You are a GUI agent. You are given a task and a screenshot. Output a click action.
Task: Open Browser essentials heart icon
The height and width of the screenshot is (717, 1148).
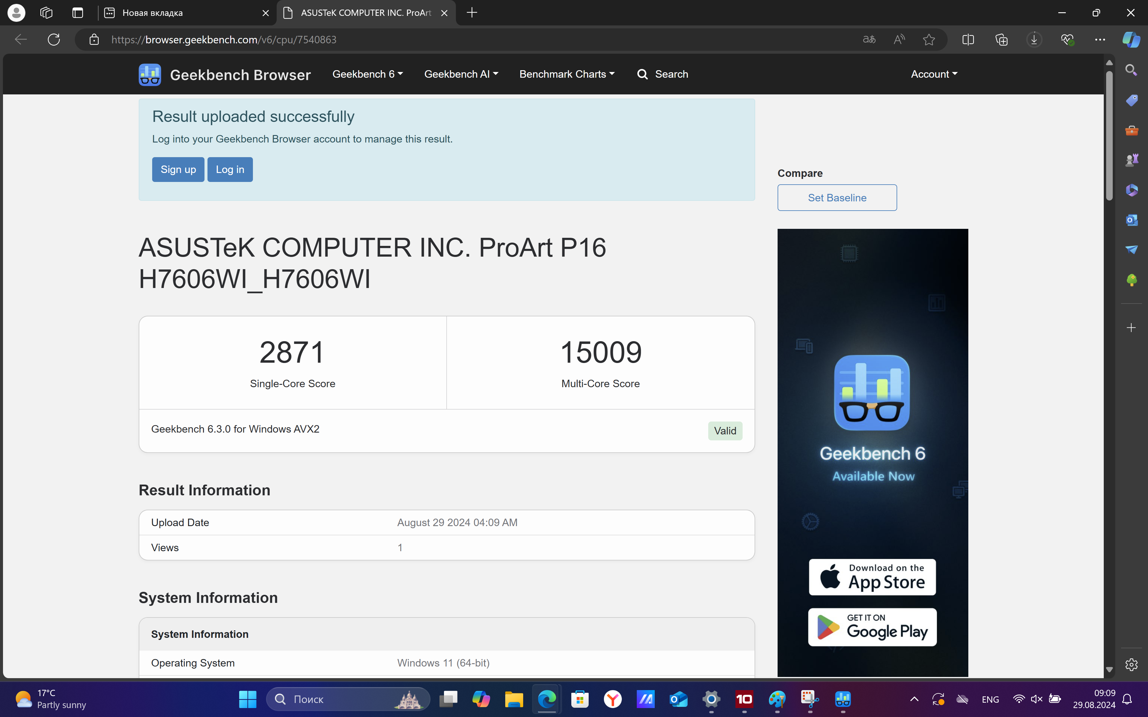coord(1067,39)
